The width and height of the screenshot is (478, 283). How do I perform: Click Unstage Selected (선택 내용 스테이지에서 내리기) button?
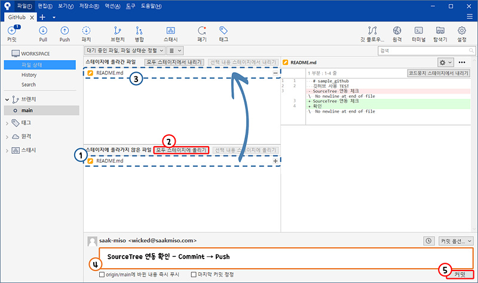pos(243,62)
